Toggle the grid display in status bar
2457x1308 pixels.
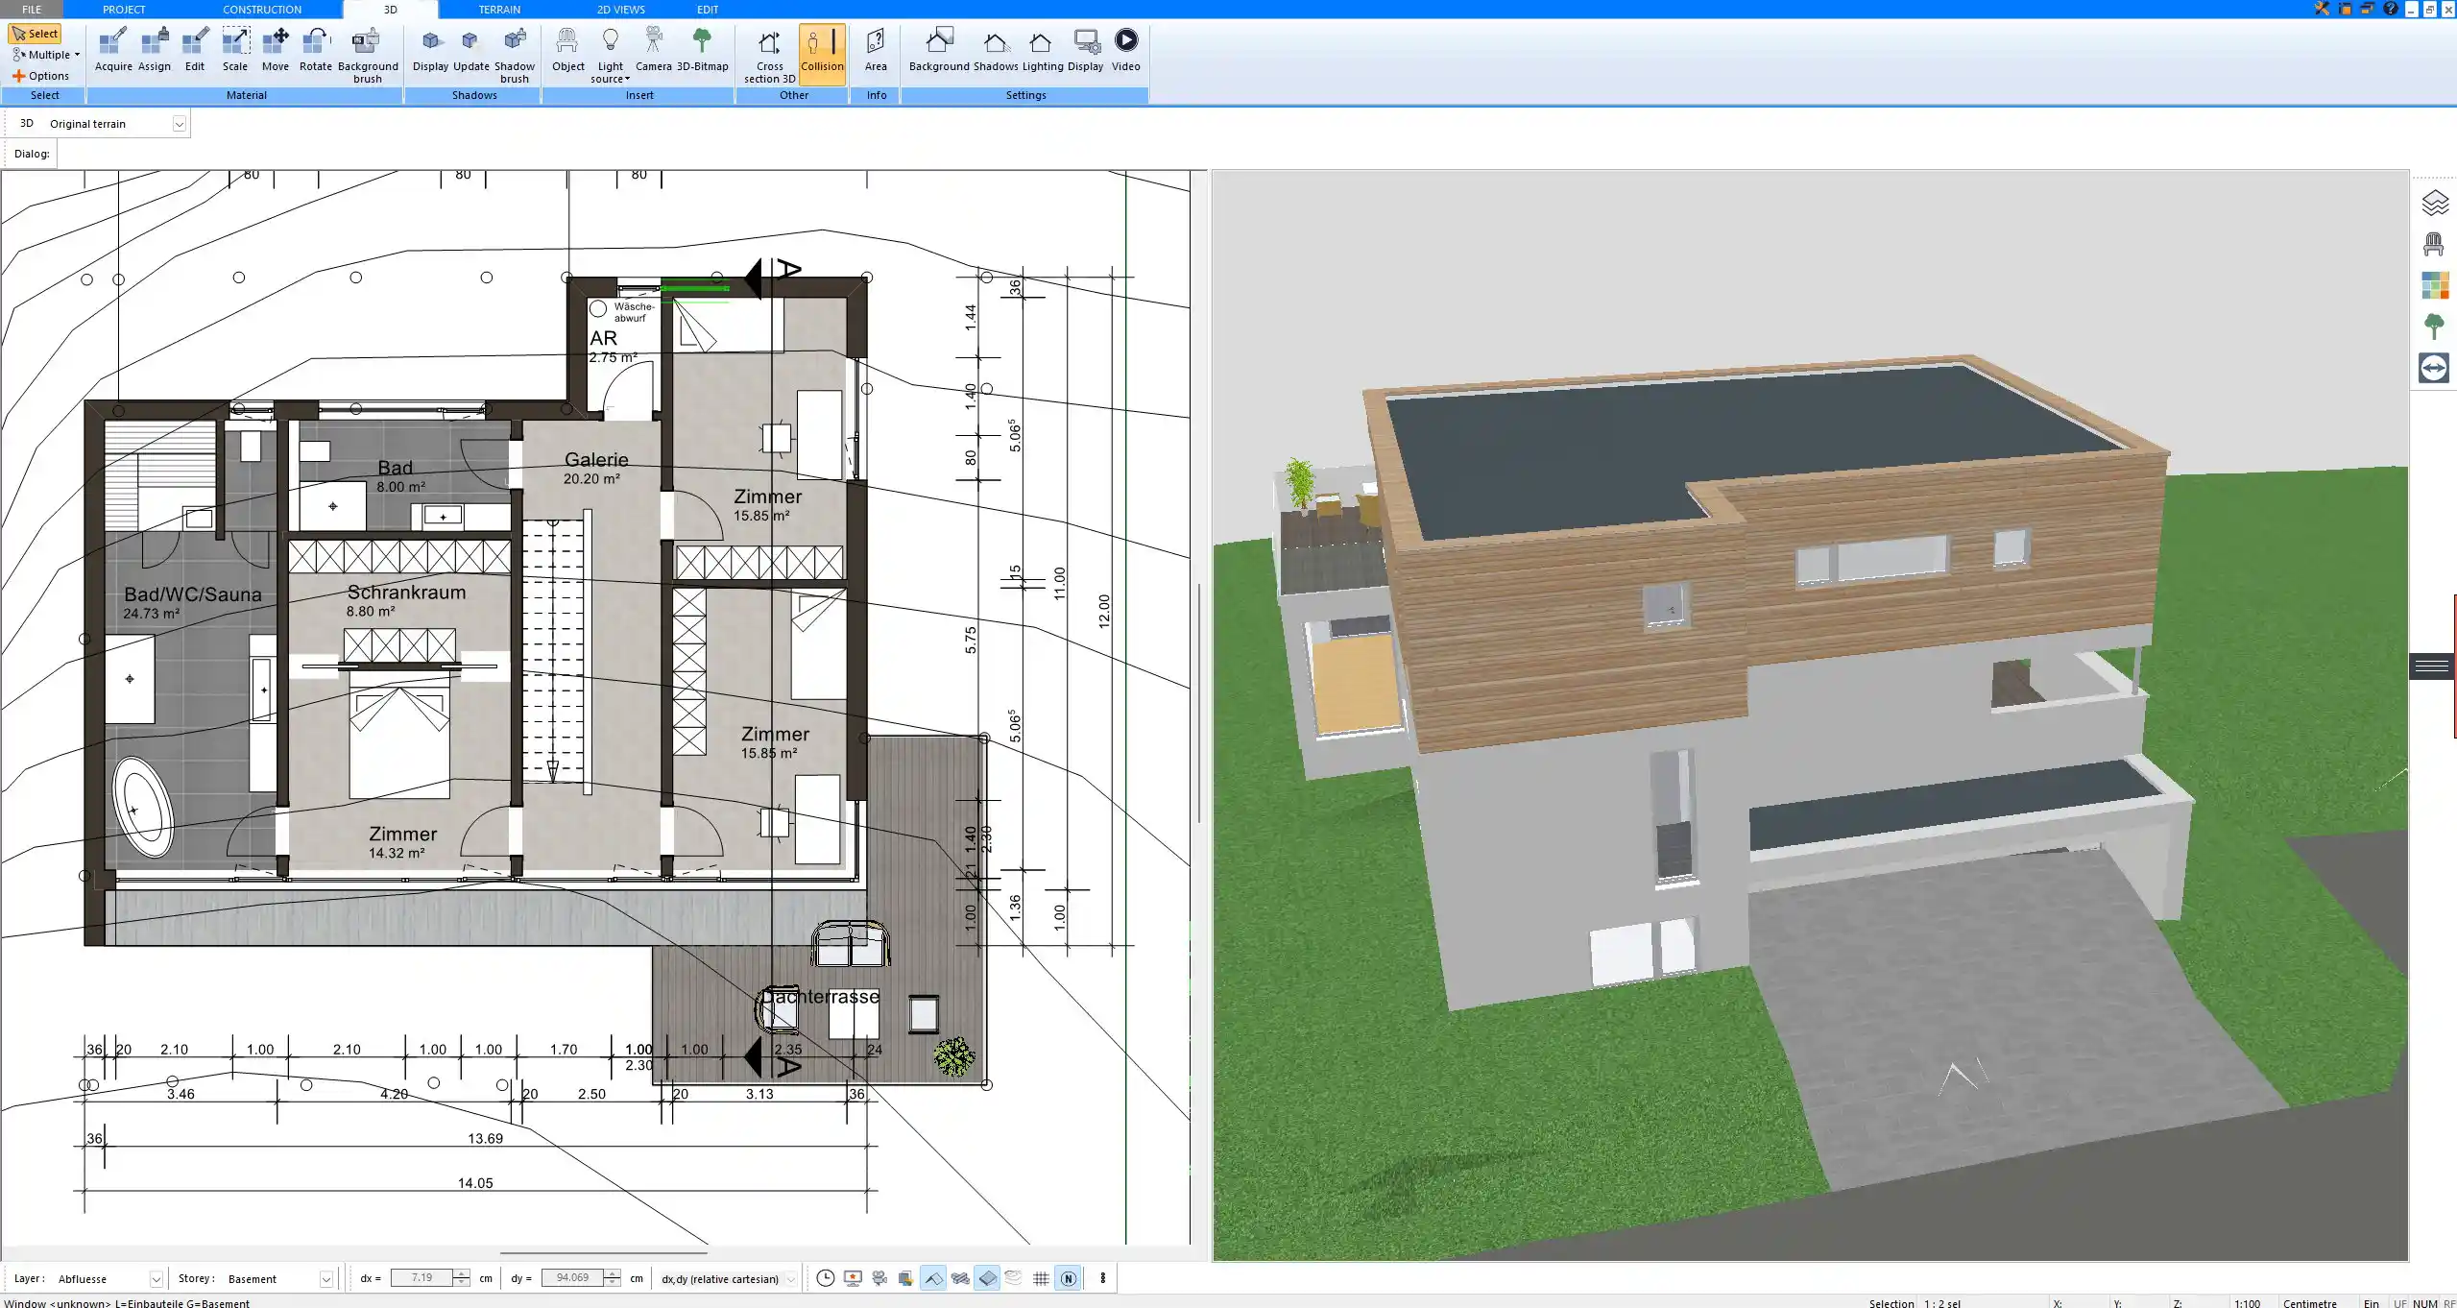click(1041, 1278)
